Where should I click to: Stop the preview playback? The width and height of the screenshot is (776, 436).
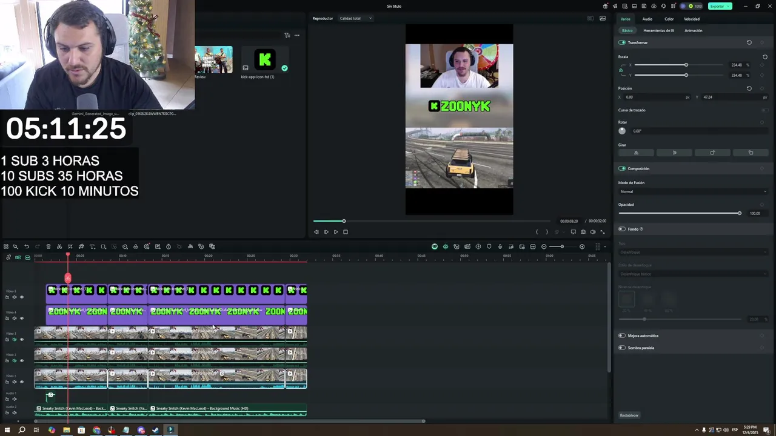tap(346, 232)
